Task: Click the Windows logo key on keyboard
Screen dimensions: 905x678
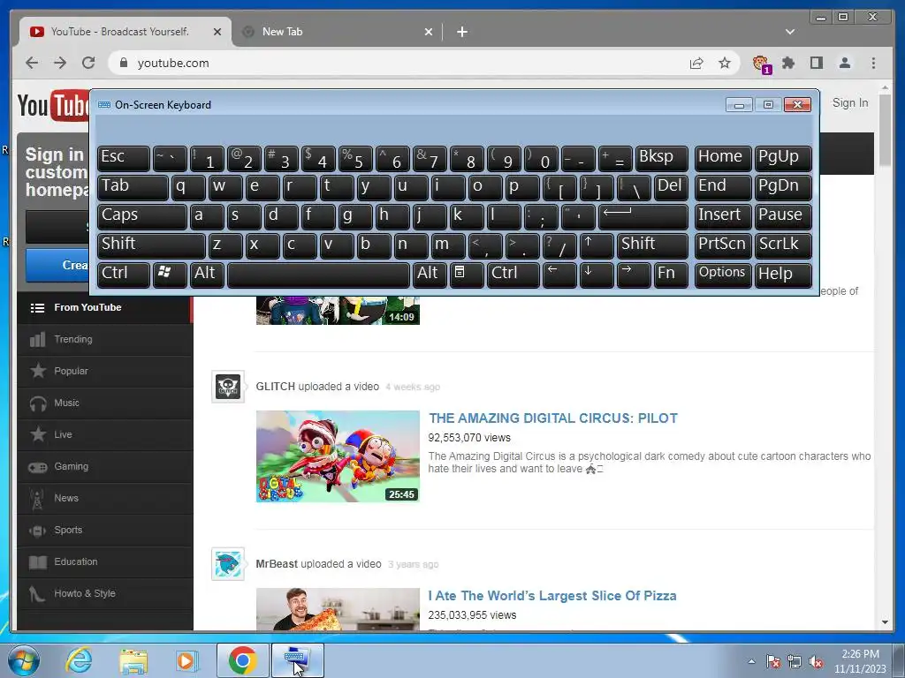Action: click(170, 275)
